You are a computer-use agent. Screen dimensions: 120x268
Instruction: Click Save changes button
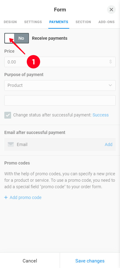90,261
